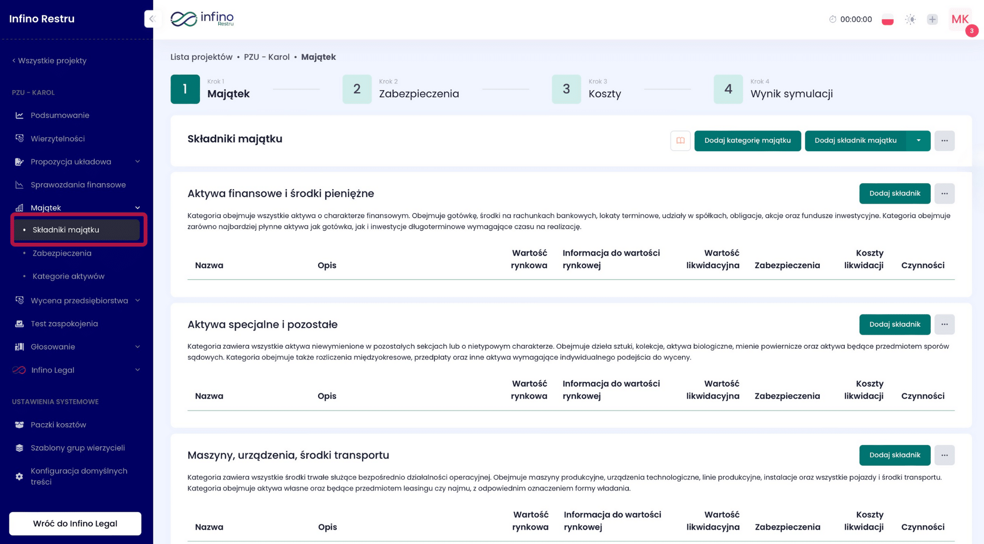Click Dodaj składnik in Aktywa specjalne i pozostałe
The image size is (984, 544).
[894, 324]
